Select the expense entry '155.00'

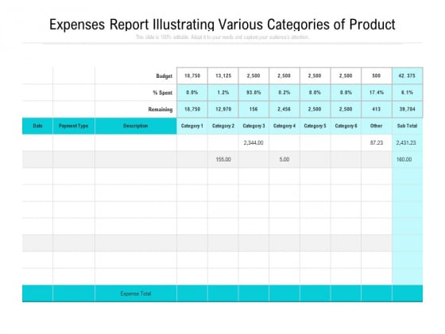point(223,159)
